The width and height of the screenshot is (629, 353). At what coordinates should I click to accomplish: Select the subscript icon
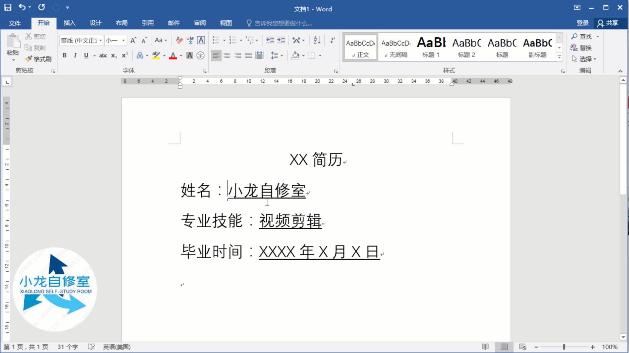click(x=114, y=56)
